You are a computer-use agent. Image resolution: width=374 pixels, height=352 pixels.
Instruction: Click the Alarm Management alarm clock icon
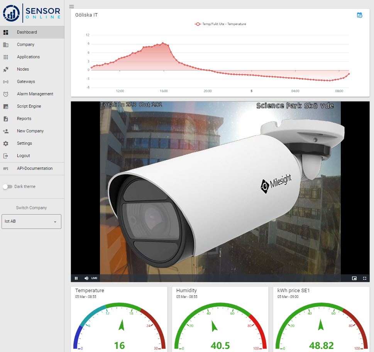[x=5, y=94]
